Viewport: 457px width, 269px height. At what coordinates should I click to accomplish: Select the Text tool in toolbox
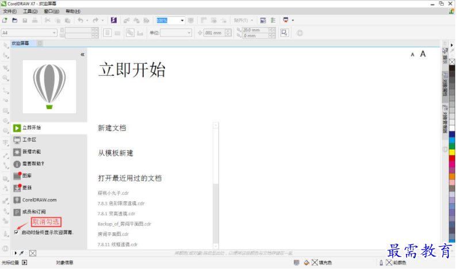tap(6, 143)
